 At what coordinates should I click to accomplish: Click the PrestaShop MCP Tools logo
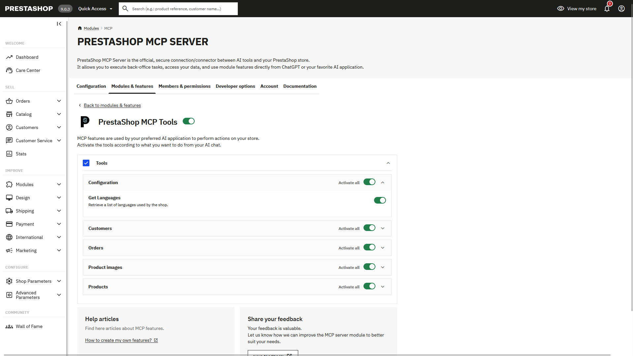pyautogui.click(x=85, y=122)
